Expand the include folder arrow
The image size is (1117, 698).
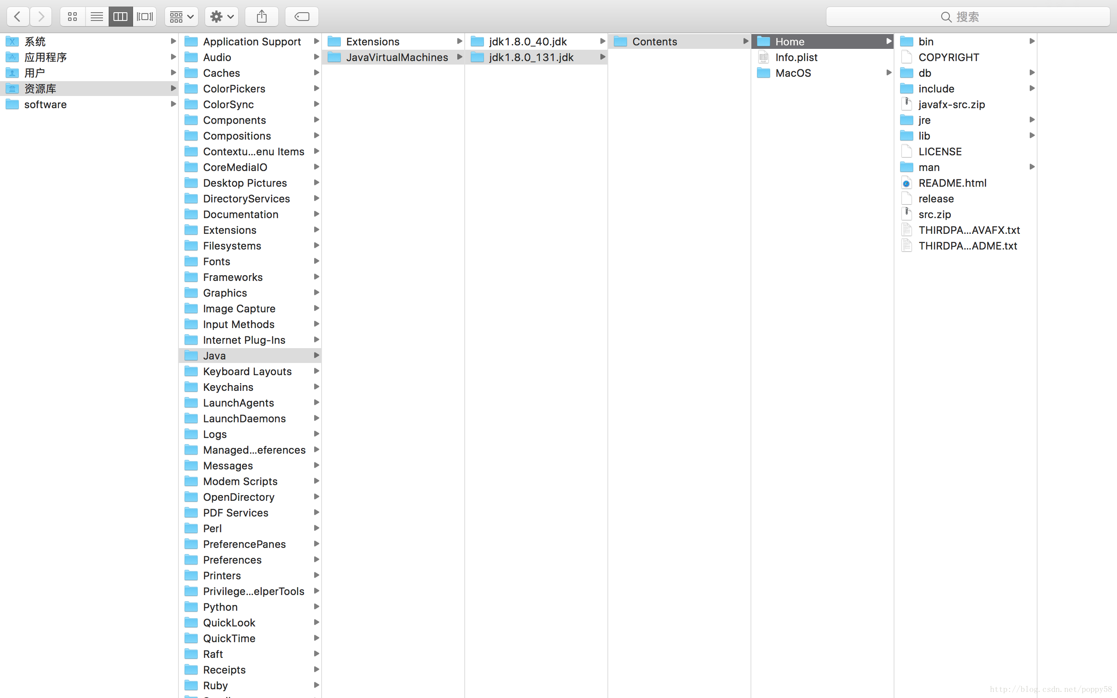(x=1031, y=88)
